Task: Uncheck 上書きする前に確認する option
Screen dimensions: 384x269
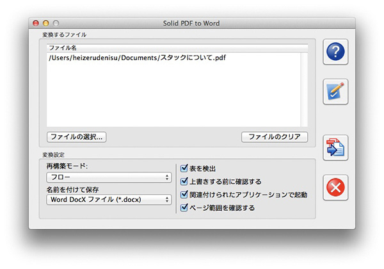Action: point(184,181)
